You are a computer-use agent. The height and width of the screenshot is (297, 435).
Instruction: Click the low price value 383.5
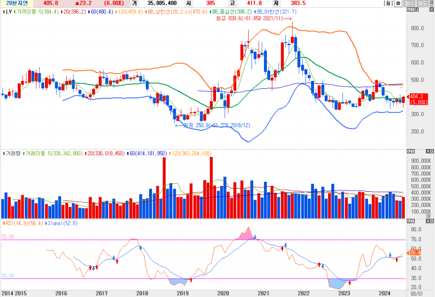pos(298,3)
